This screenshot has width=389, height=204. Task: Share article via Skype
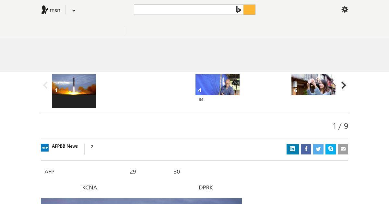[331, 149]
